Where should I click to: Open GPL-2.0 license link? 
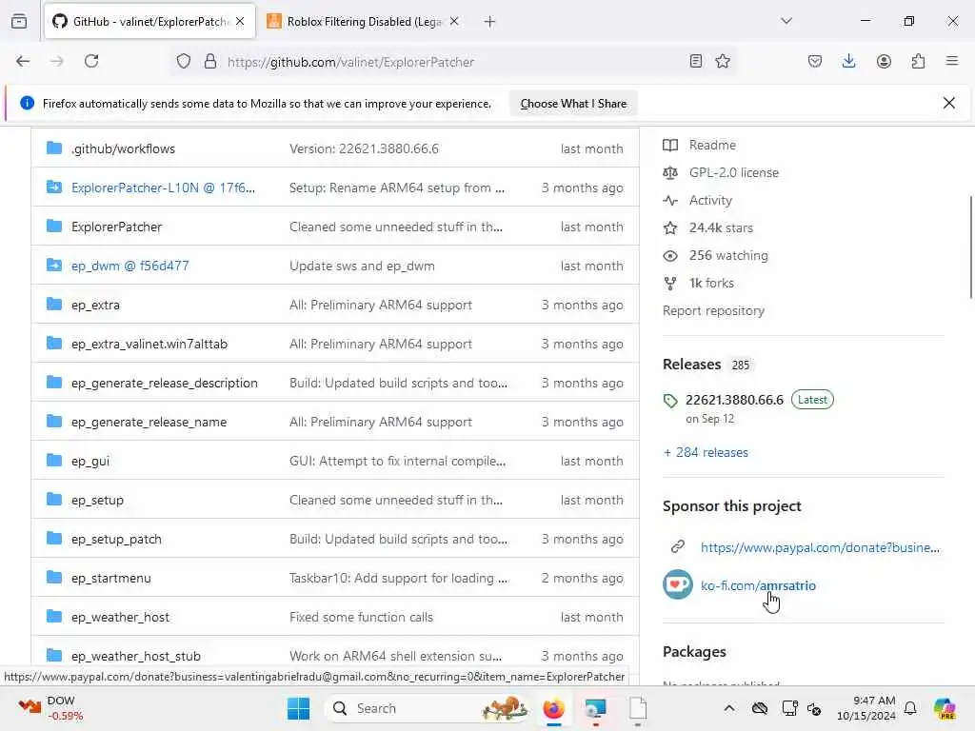tap(734, 173)
